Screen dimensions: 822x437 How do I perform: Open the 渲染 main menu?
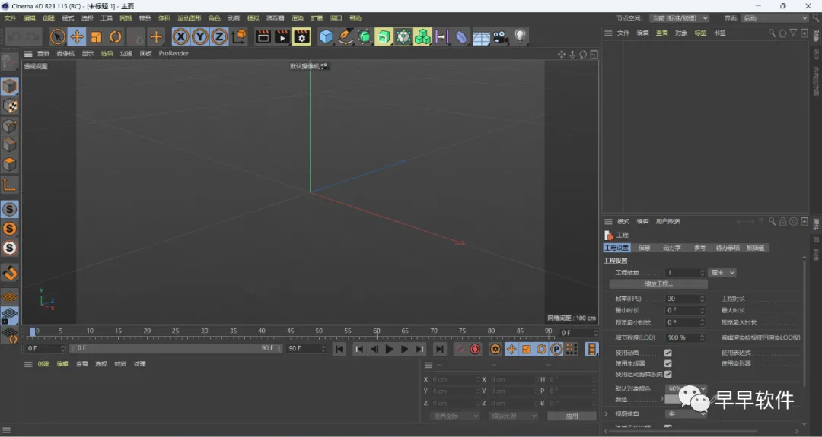pyautogui.click(x=298, y=17)
